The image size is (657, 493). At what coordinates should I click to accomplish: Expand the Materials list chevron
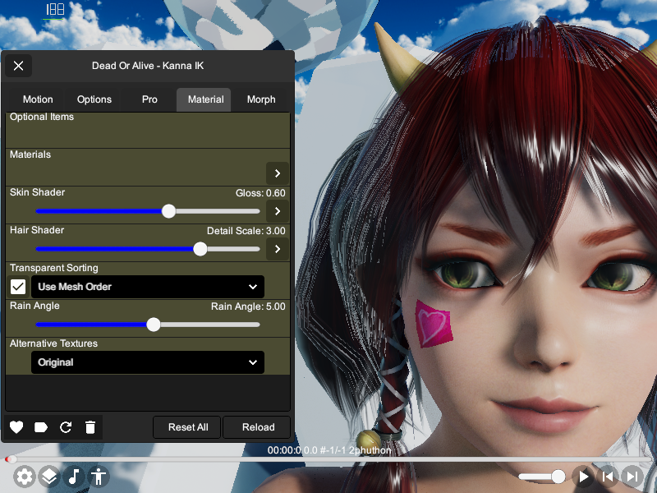coord(278,173)
